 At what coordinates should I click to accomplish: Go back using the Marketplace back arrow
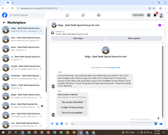(4, 23)
